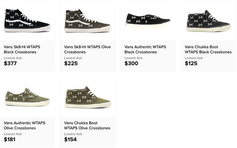Screen dimensions: 237x148
Task: Click the $181 lowest ask price
Action: (10, 139)
